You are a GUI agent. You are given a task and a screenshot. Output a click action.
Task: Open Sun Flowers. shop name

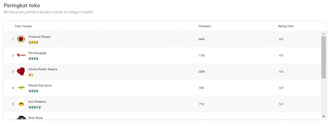coord(37,102)
